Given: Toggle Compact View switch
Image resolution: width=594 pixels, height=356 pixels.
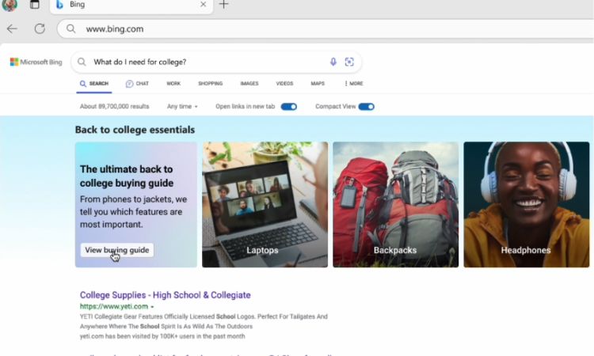Looking at the screenshot, I should 367,107.
